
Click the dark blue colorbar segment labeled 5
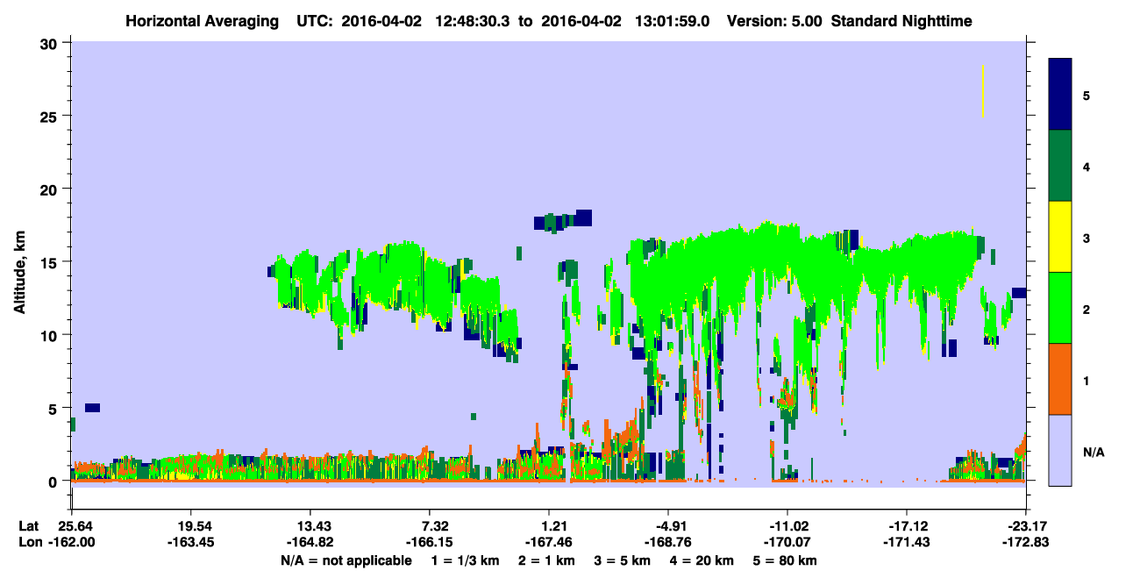point(1060,95)
